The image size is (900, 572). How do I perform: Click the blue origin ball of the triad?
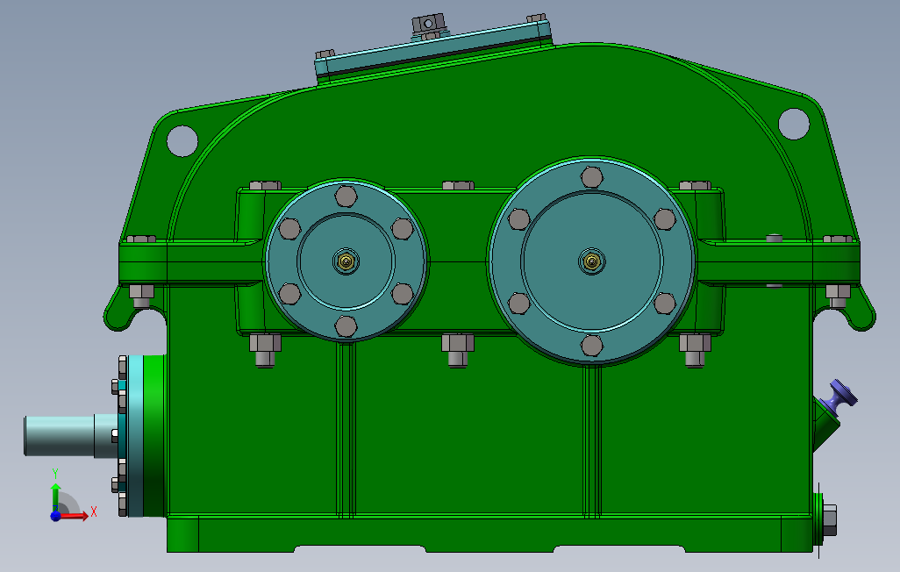(x=55, y=516)
